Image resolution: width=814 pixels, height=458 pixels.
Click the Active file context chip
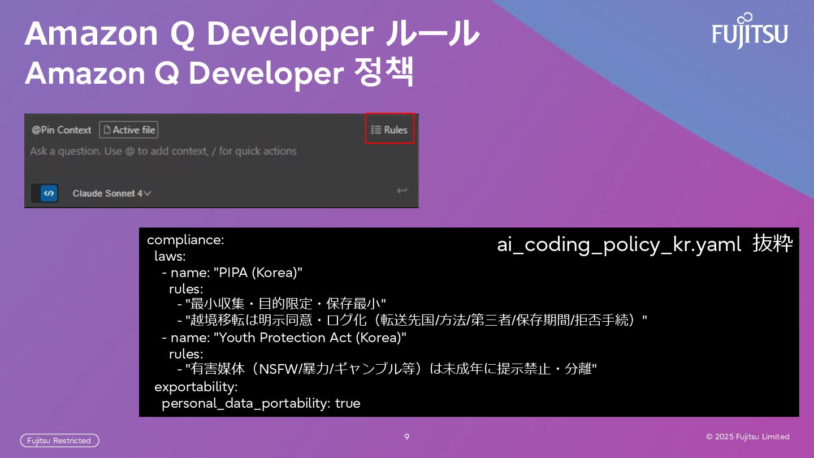[129, 130]
